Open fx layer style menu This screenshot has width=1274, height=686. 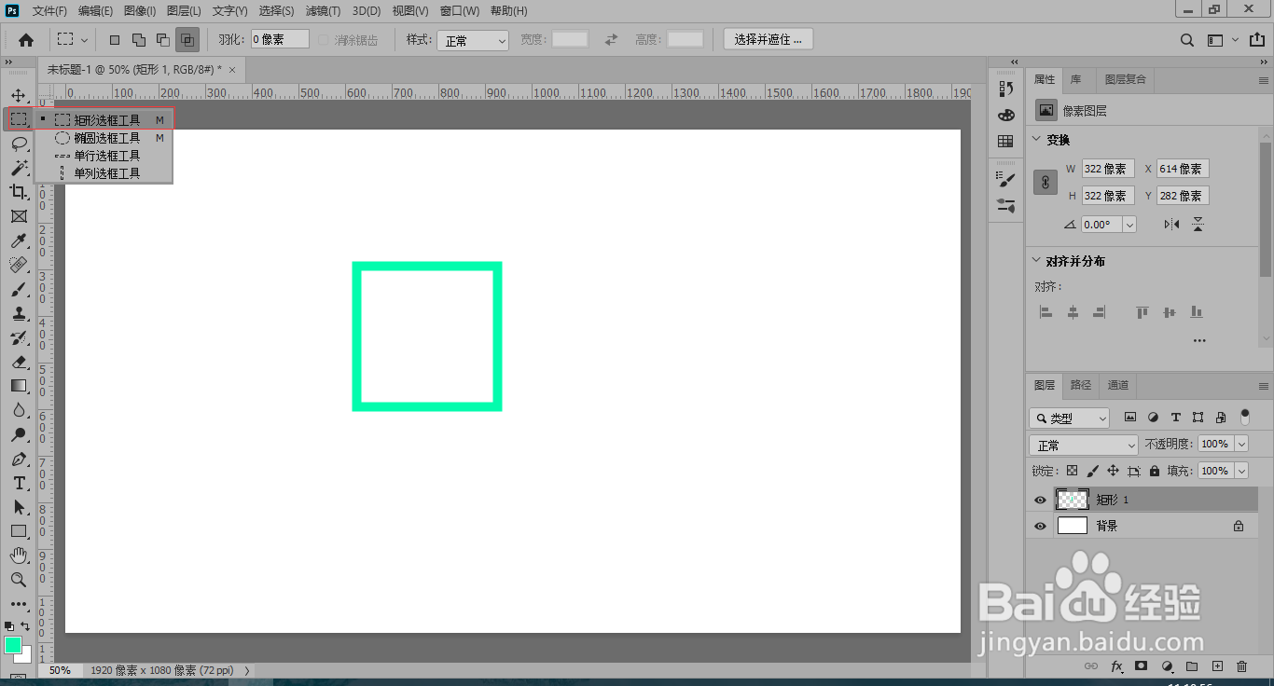point(1116,666)
